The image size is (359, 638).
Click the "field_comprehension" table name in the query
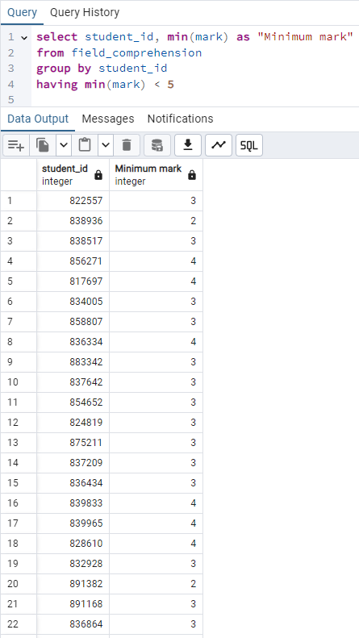click(x=137, y=53)
